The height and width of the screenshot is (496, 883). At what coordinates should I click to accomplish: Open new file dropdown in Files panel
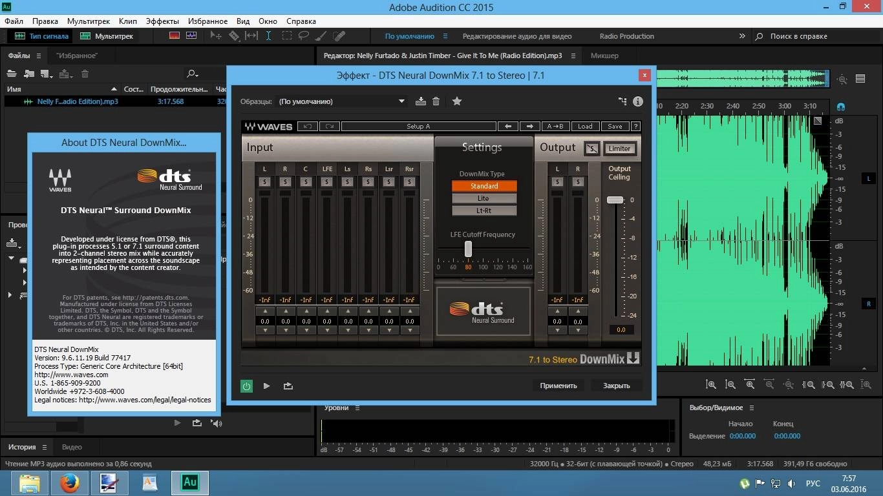tap(47, 74)
